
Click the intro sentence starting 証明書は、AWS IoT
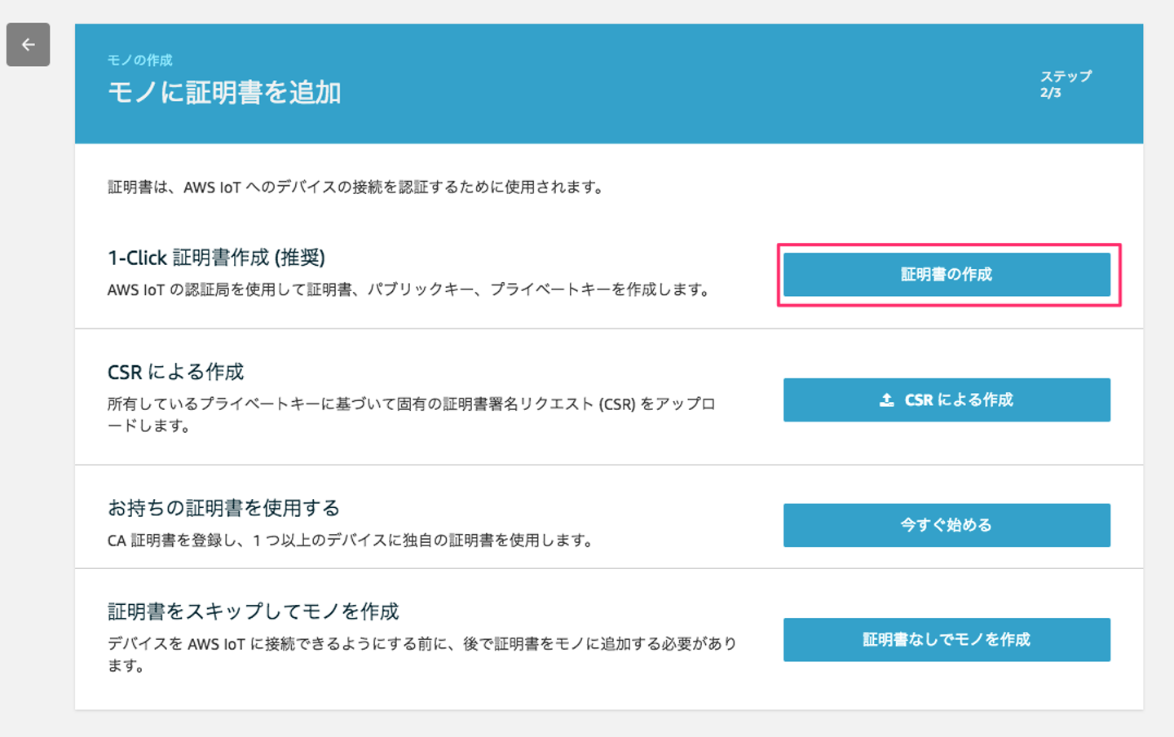[356, 188]
